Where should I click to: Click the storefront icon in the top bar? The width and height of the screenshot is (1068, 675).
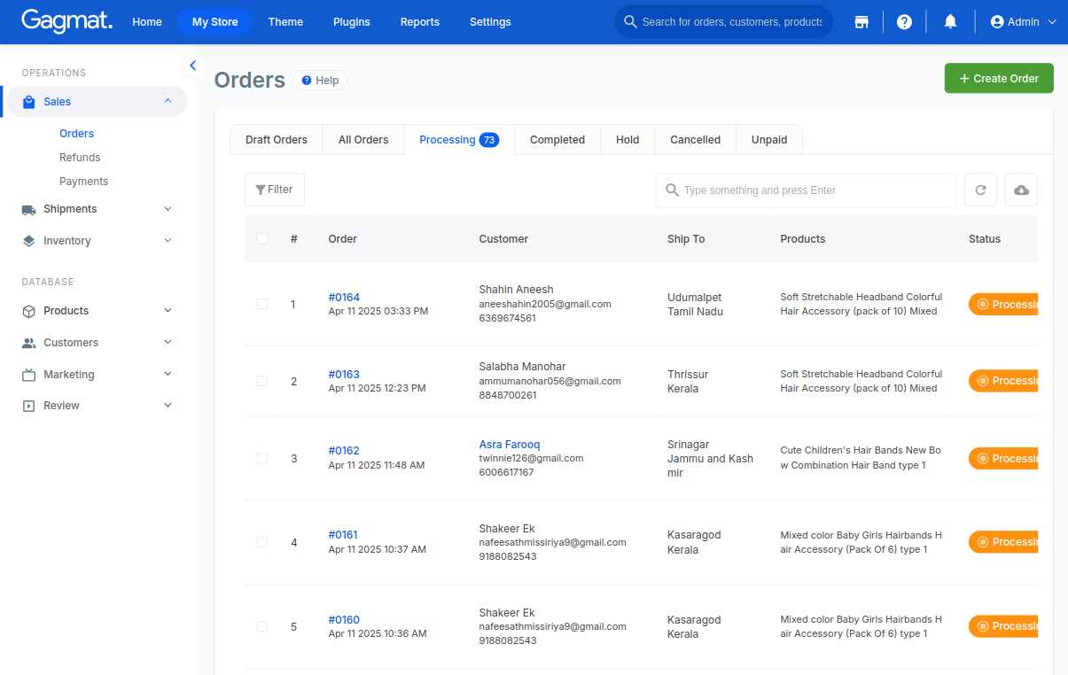point(861,22)
